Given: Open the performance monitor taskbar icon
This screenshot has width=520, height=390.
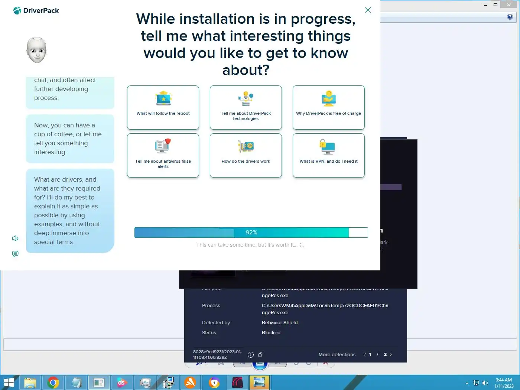Looking at the screenshot, I should pyautogui.click(x=145, y=383).
